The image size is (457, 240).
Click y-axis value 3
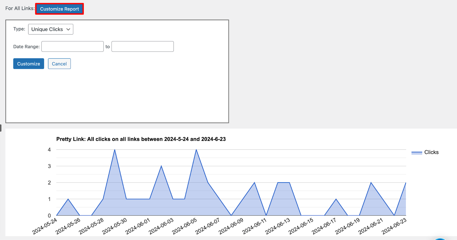(49, 166)
